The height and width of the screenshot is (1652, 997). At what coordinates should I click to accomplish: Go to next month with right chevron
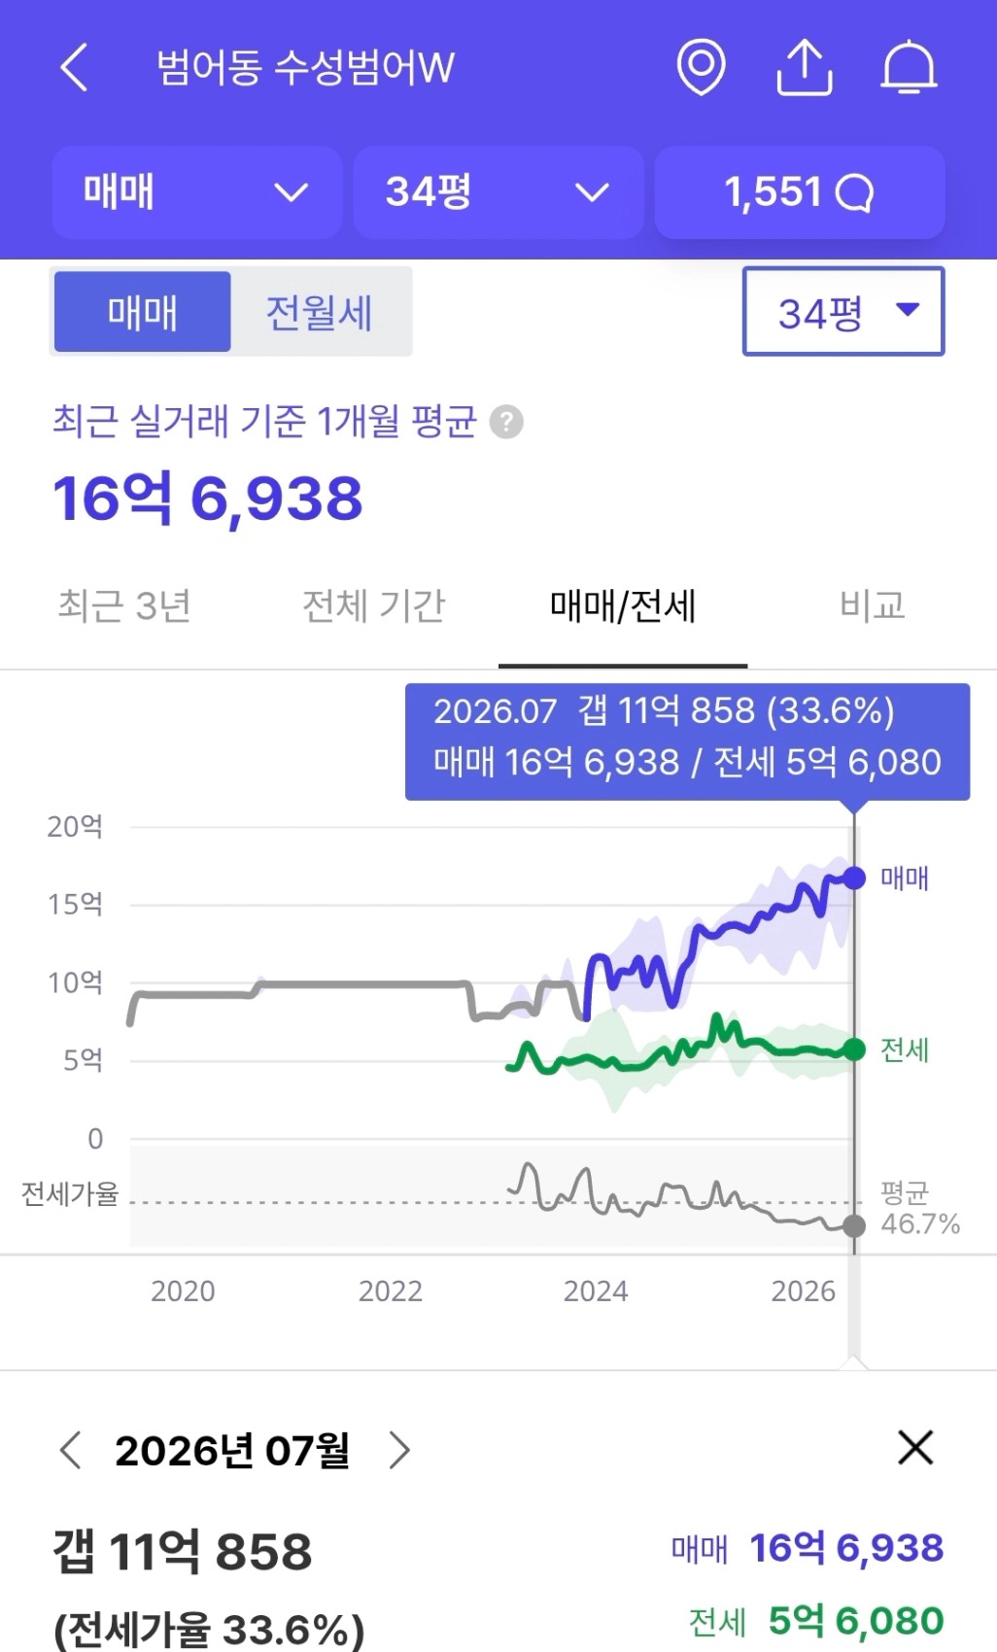click(x=398, y=1450)
